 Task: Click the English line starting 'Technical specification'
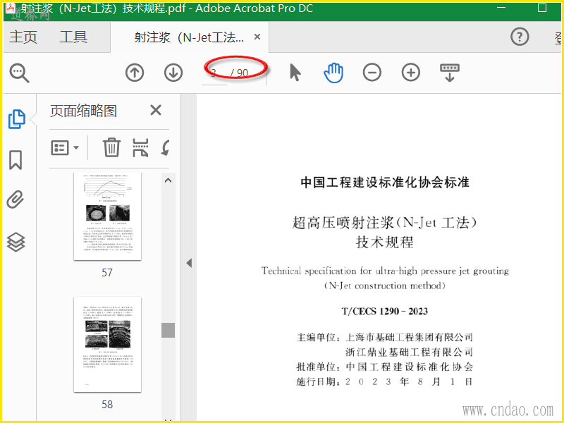point(385,271)
